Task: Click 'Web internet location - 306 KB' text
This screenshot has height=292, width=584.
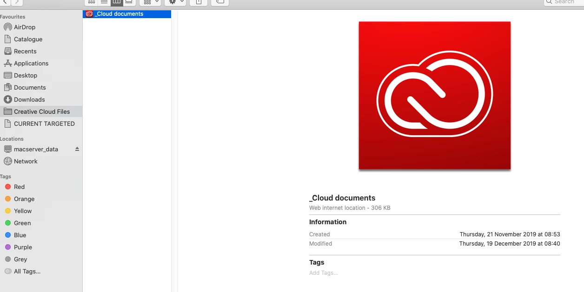Action: (x=350, y=208)
